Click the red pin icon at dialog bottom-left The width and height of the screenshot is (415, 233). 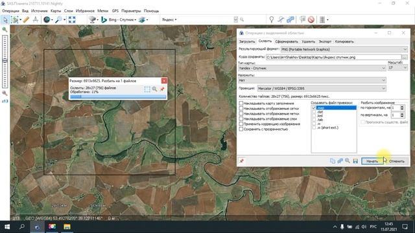(241, 161)
